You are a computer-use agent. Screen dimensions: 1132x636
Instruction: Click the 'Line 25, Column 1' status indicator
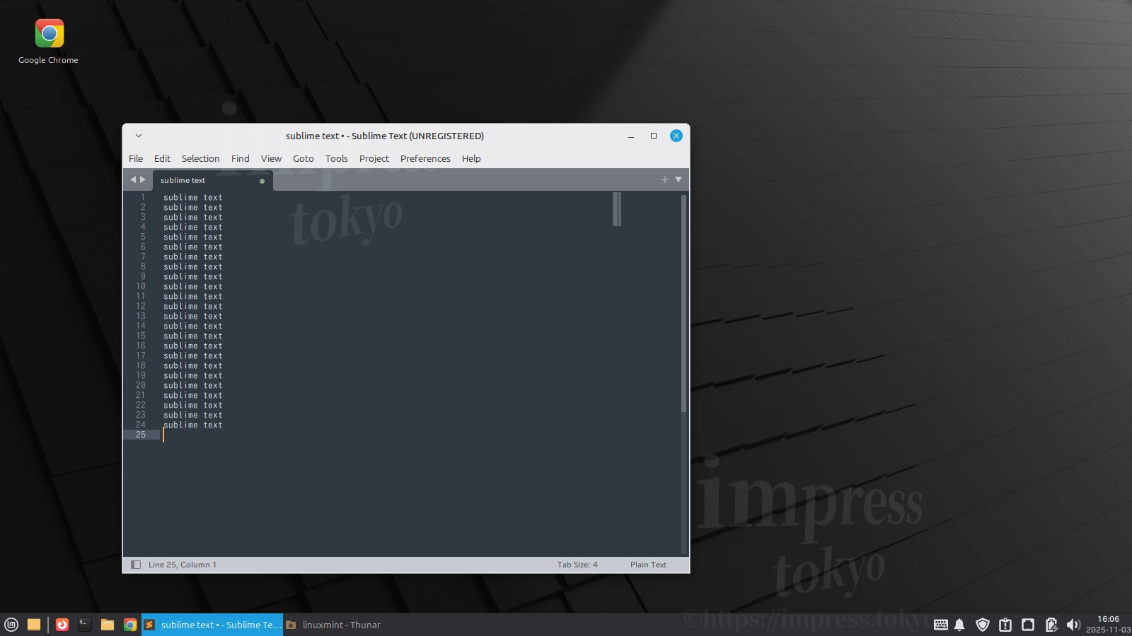coord(183,565)
